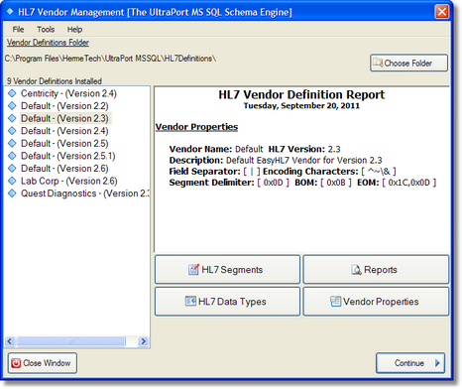Click the blue arrow icon on Continue
The height and width of the screenshot is (389, 462).
point(437,363)
